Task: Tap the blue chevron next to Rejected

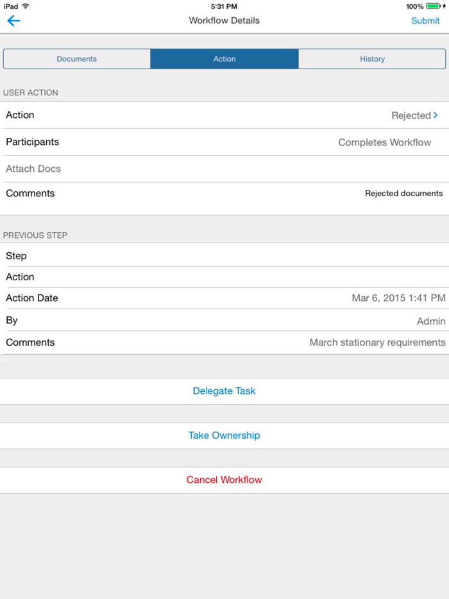Action: point(436,115)
